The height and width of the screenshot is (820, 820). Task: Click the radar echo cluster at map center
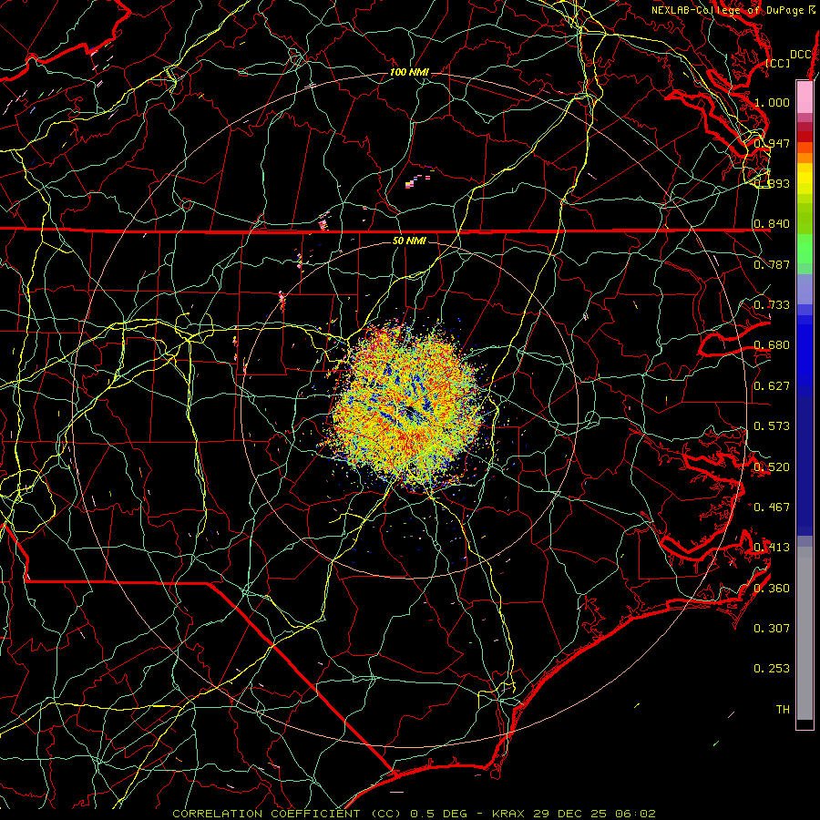coord(410,408)
